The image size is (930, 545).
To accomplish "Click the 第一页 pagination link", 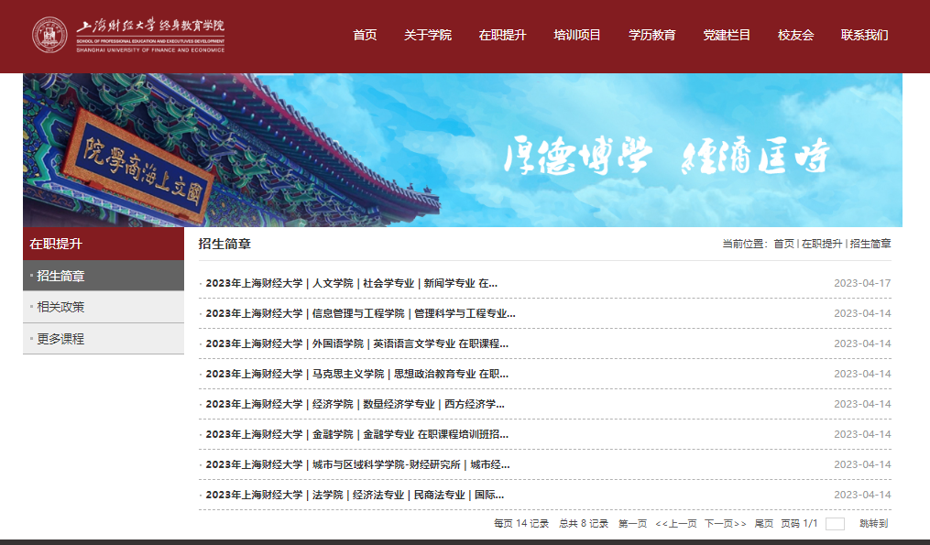I will [x=632, y=524].
